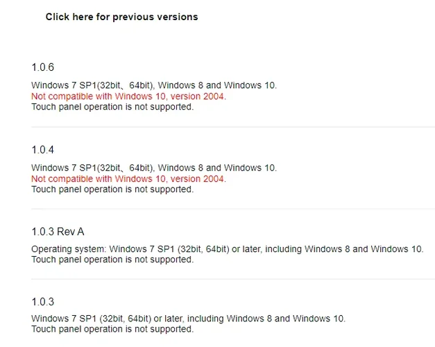
Task: Click the 1.0.3 Rev A version heading
Action: [58, 232]
